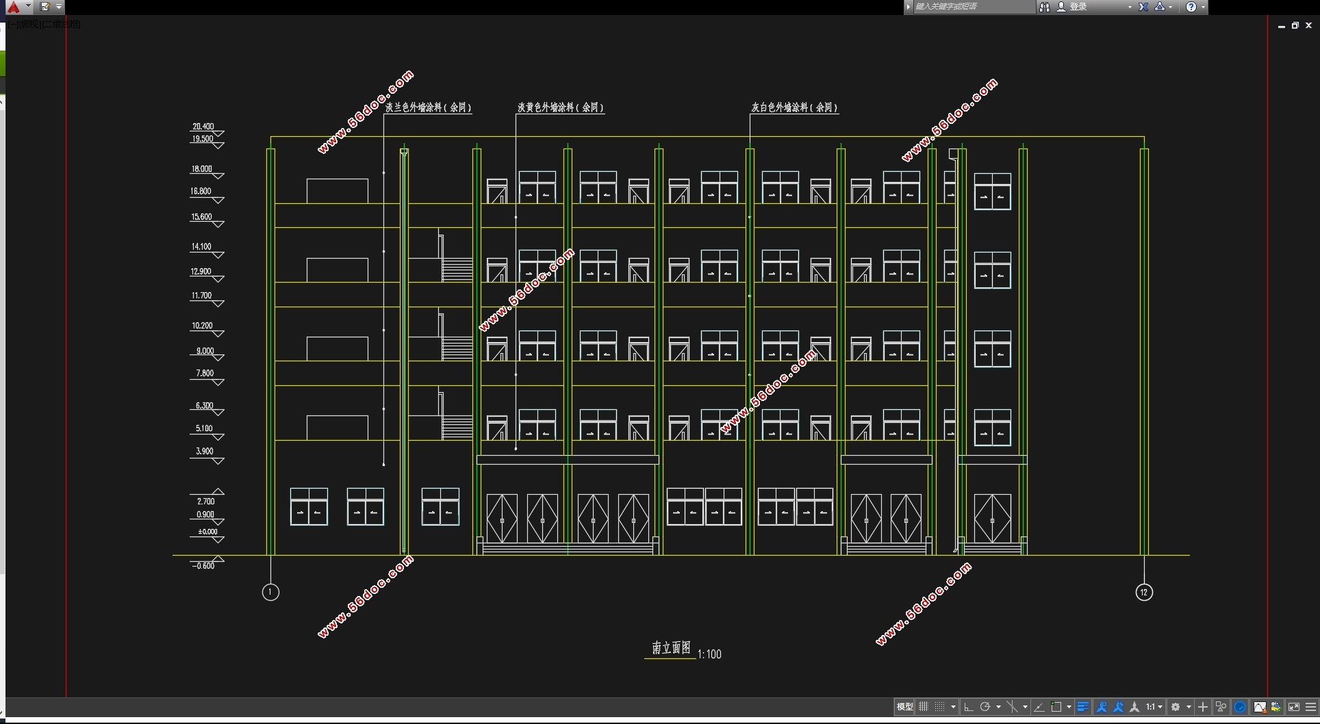Toggle polar tracking icon

click(985, 707)
